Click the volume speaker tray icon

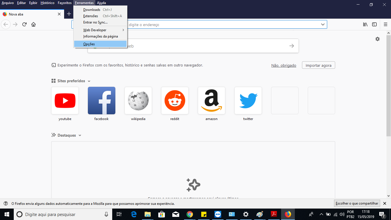click(x=342, y=214)
